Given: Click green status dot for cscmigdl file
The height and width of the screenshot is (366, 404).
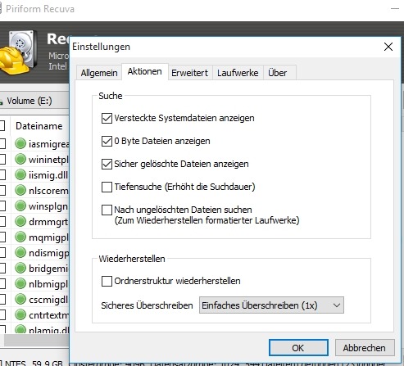Looking at the screenshot, I should [x=20, y=300].
